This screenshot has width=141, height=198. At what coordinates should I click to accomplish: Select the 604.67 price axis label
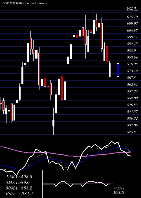click(132, 31)
